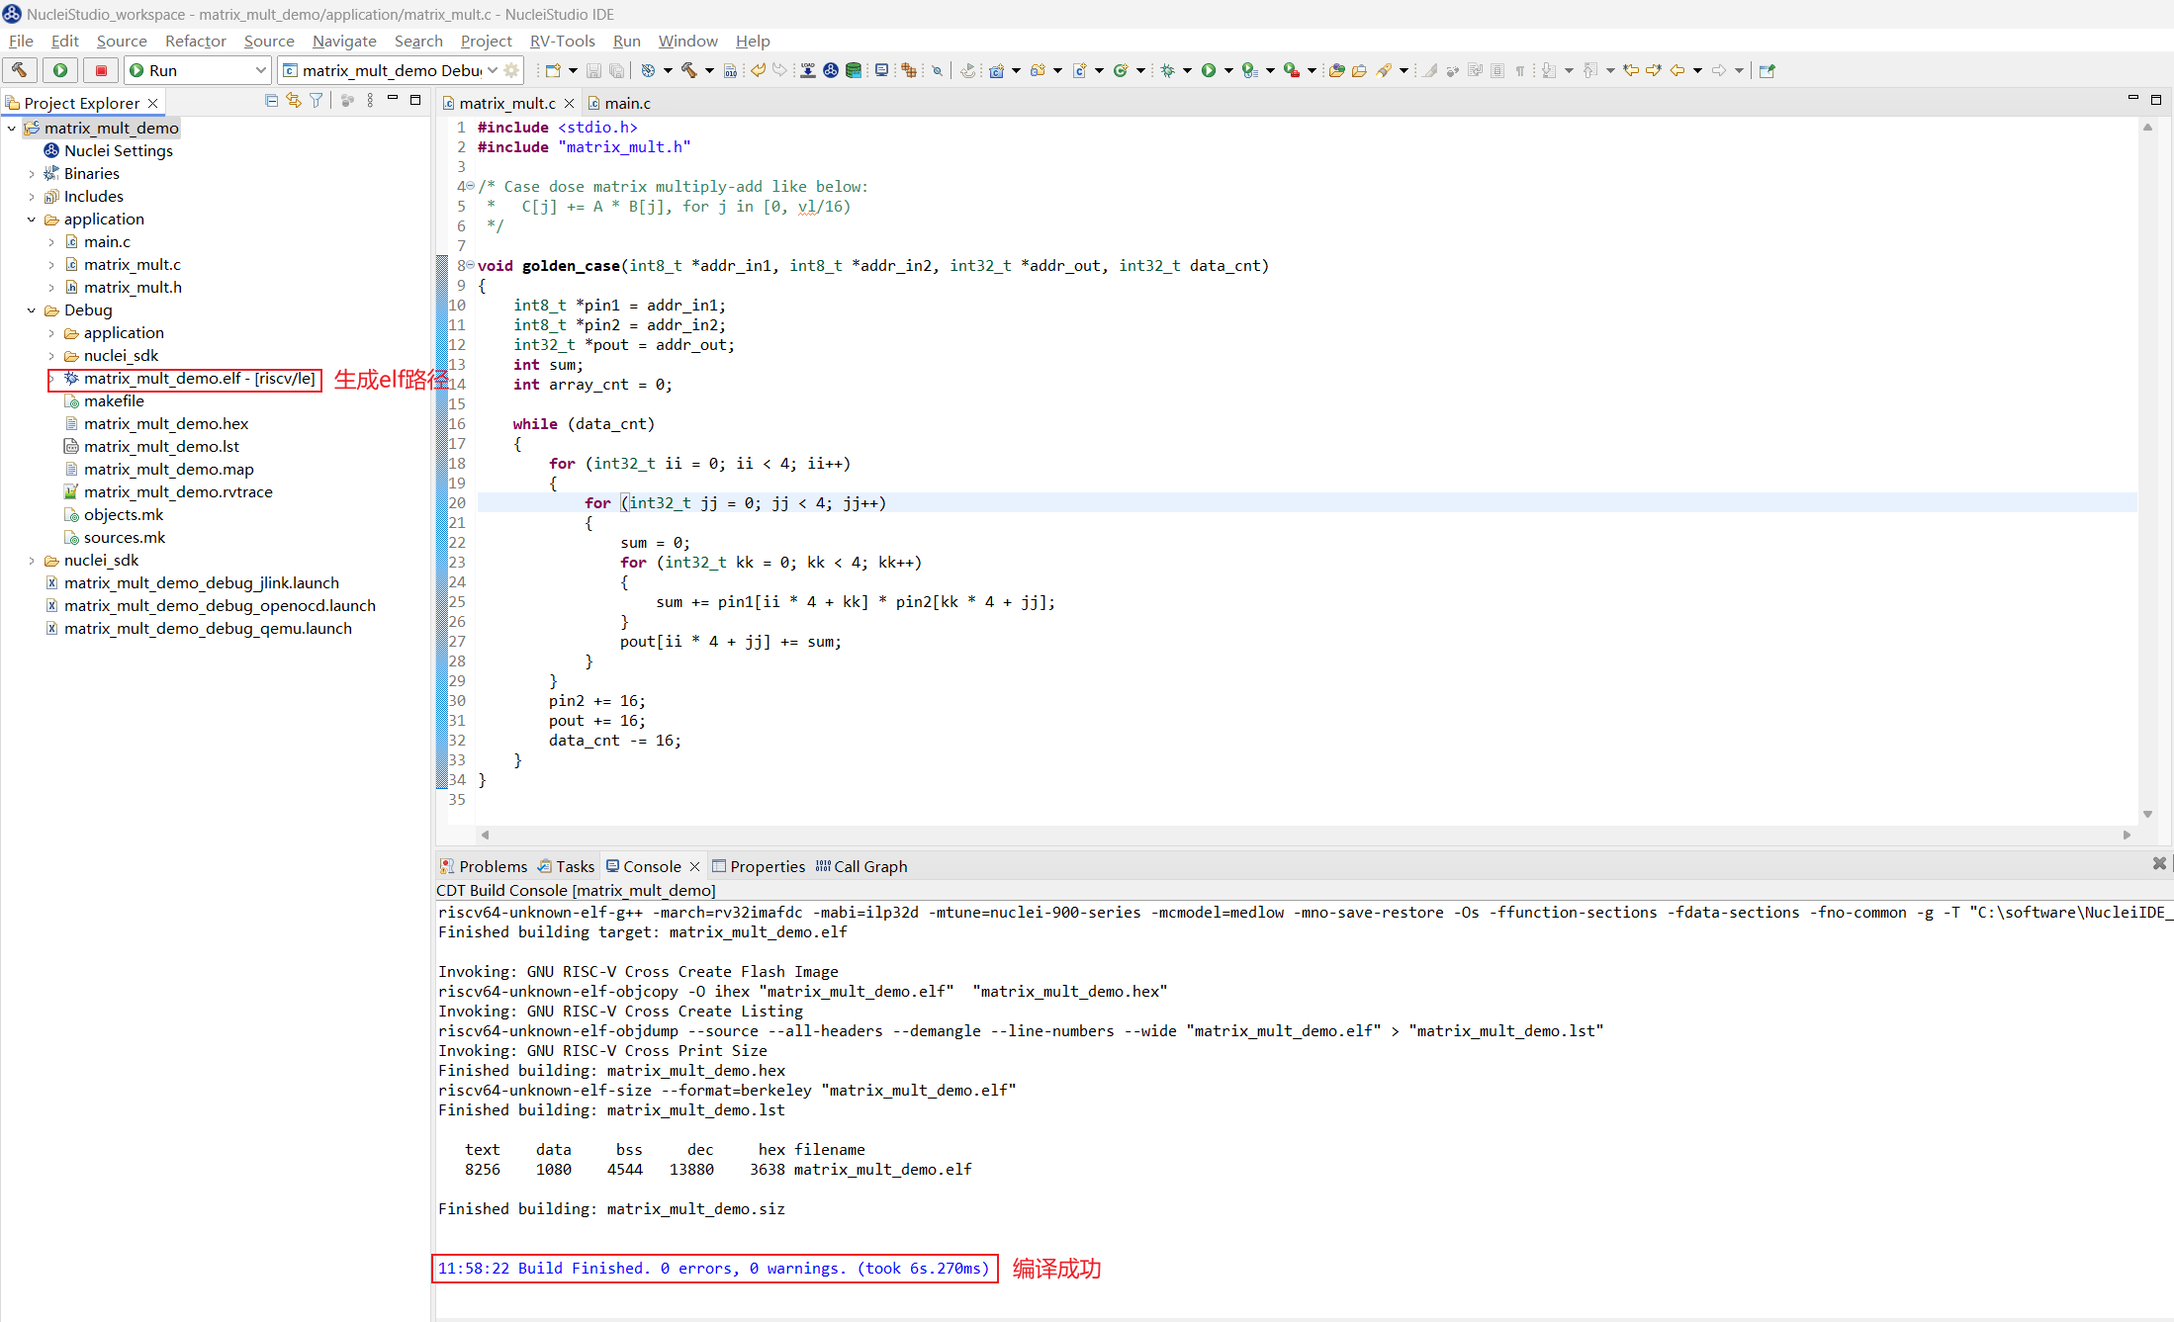Open the Navigate menu
Screen dimensions: 2174x1322
pyautogui.click(x=344, y=41)
